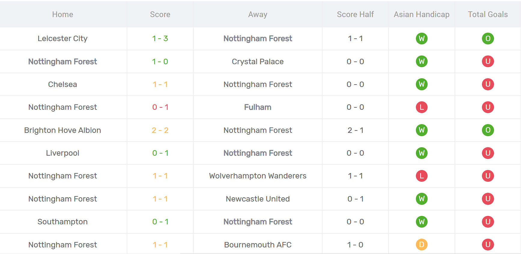Click the green W badge in Leicester City row
This screenshot has width=521, height=254.
(x=422, y=38)
